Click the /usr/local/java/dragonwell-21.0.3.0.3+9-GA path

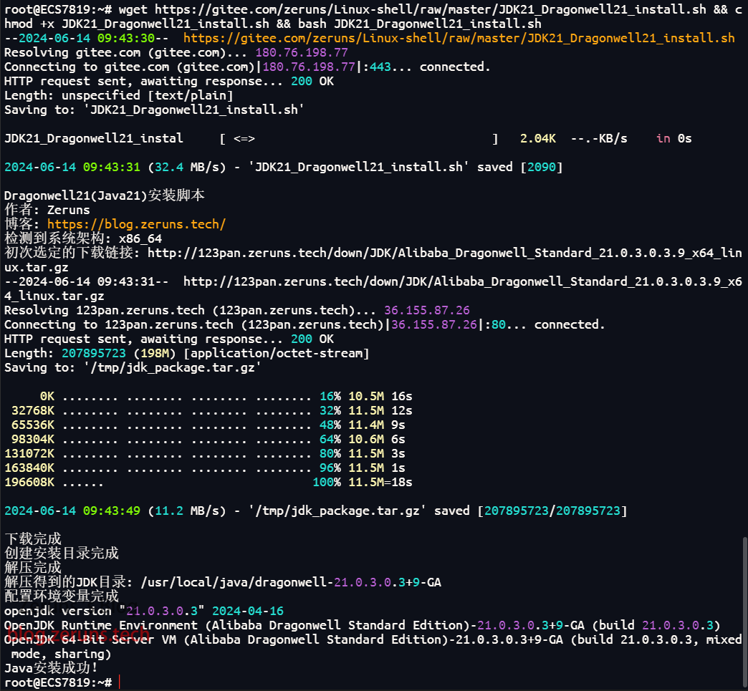coord(291,582)
